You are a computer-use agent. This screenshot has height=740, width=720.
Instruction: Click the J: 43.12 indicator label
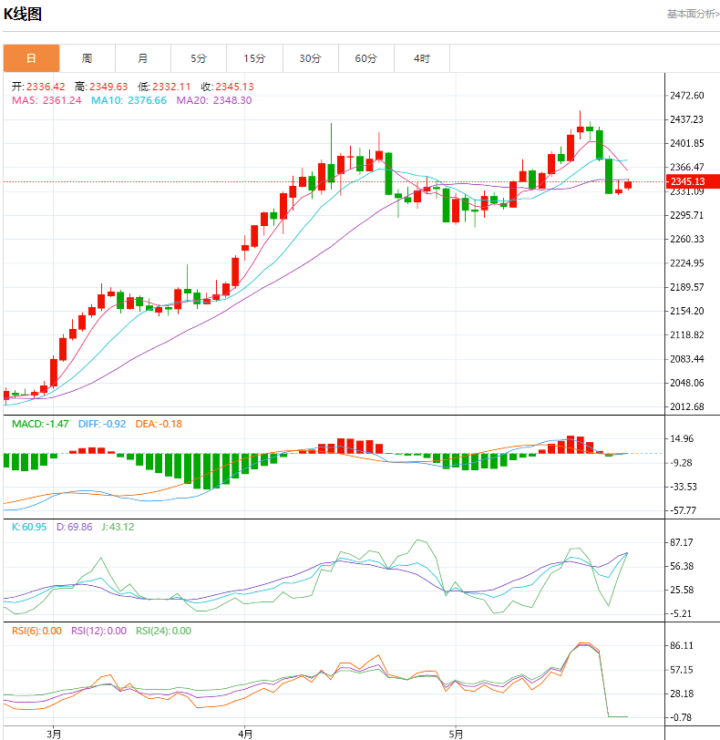[x=118, y=527]
